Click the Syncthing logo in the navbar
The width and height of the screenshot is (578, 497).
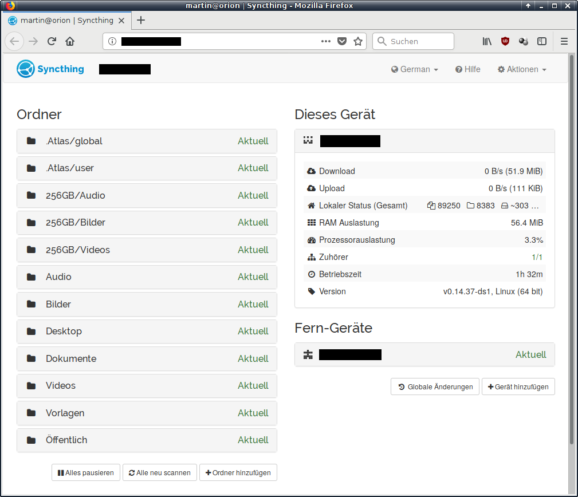click(50, 69)
